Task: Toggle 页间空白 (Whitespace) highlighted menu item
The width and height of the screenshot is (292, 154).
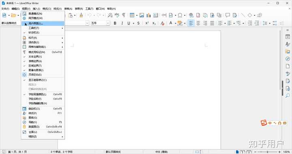Action: 43,75
